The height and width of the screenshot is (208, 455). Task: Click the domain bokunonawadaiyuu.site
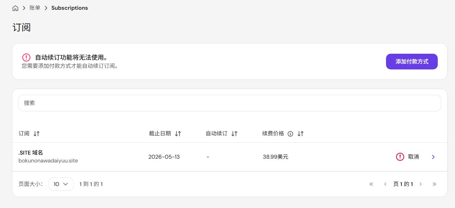48,161
